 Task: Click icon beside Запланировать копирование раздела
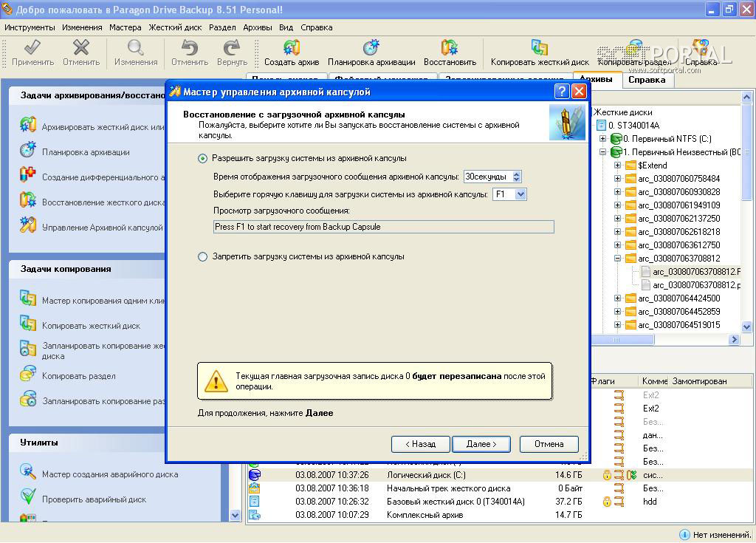click(x=28, y=399)
